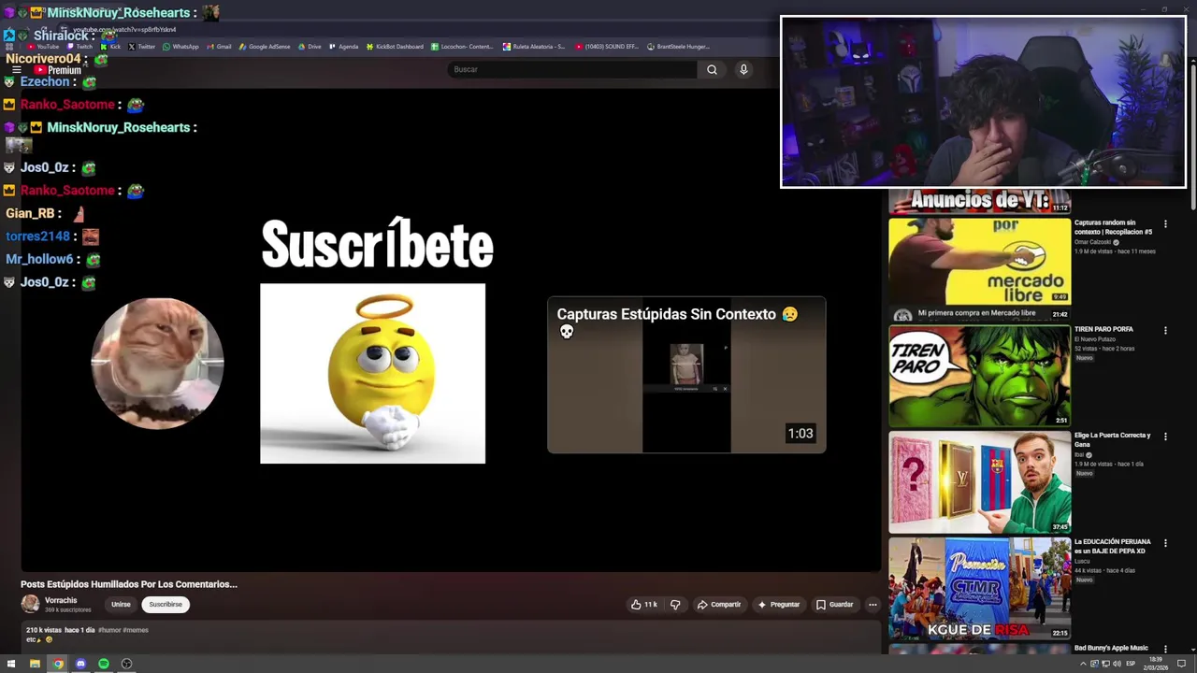Screen dimensions: 1197x673
Task: Open the Twitter bookmark
Action: 142,47
